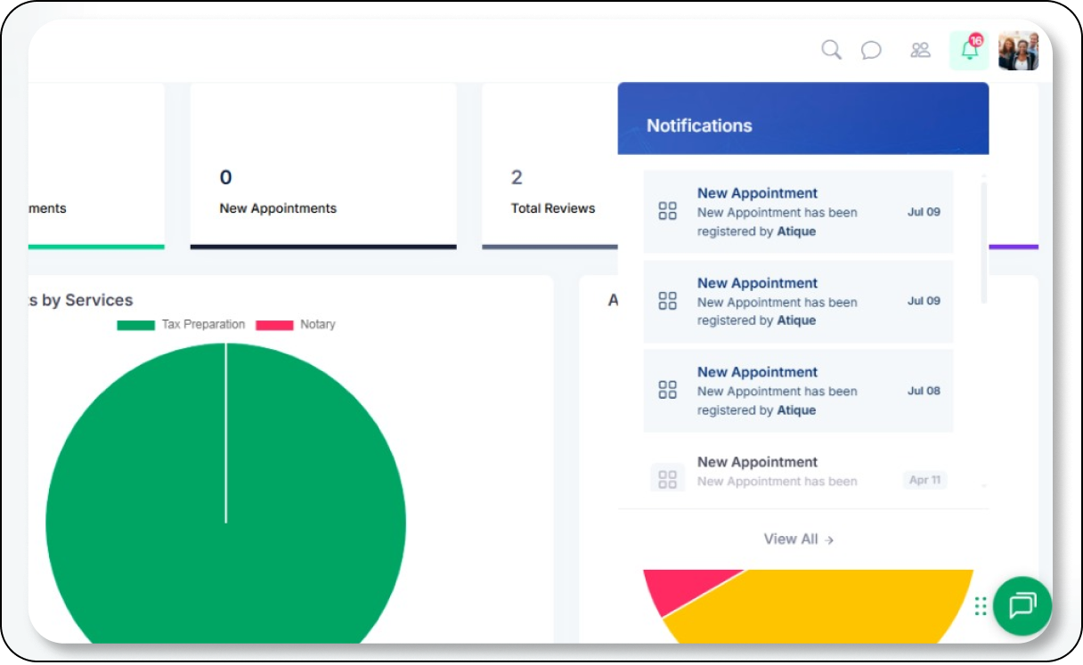Viewport: 1083px width, 665px height.
Task: Open the profile avatar photo
Action: coord(1018,51)
